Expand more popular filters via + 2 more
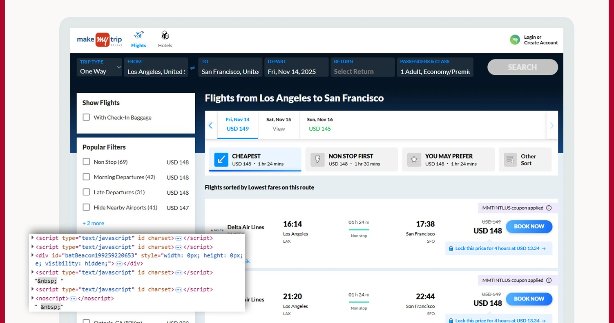This screenshot has height=323, width=614. point(93,223)
